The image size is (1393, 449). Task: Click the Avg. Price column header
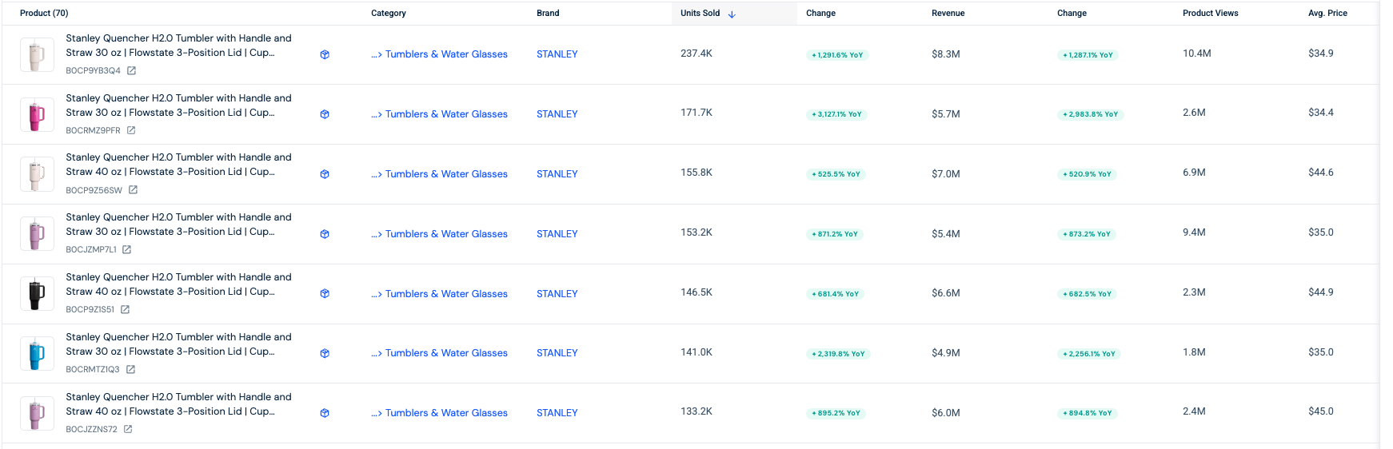(1327, 14)
